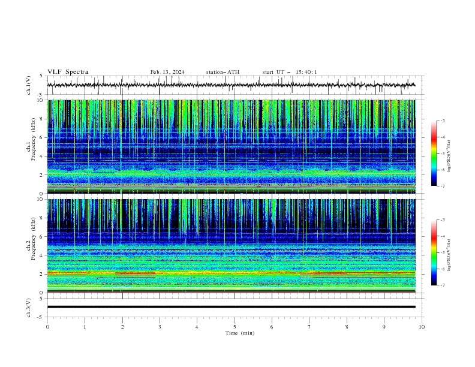Select the "start UT = 15:40: 1" text

[x=290, y=72]
